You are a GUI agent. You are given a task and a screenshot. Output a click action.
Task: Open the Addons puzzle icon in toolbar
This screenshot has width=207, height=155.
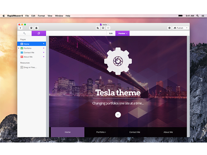36,28
